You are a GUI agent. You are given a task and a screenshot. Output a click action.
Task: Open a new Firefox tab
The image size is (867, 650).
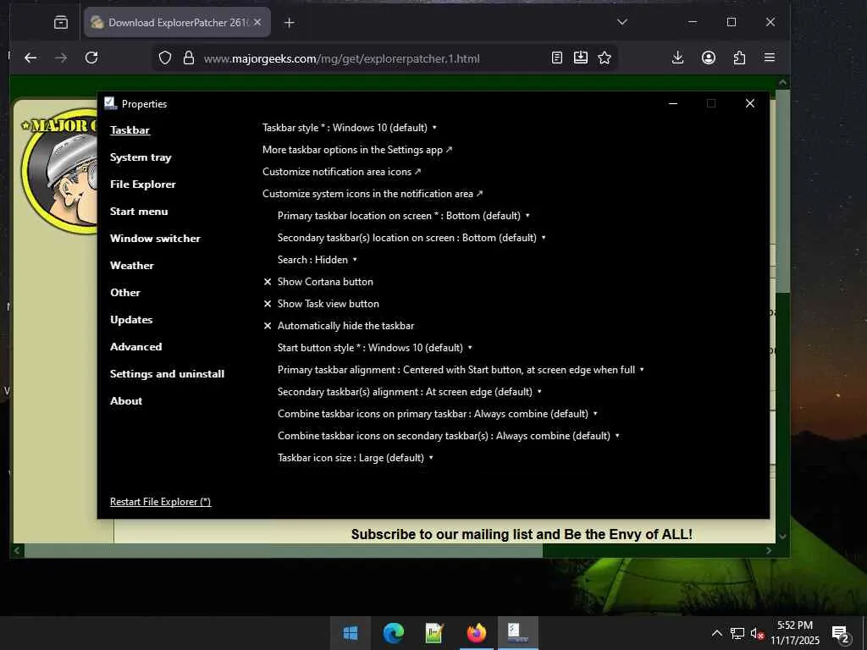tap(290, 23)
